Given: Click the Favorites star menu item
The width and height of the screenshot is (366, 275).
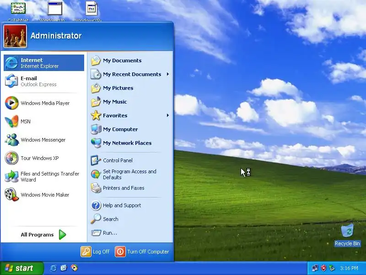Looking at the screenshot, I should [130, 115].
